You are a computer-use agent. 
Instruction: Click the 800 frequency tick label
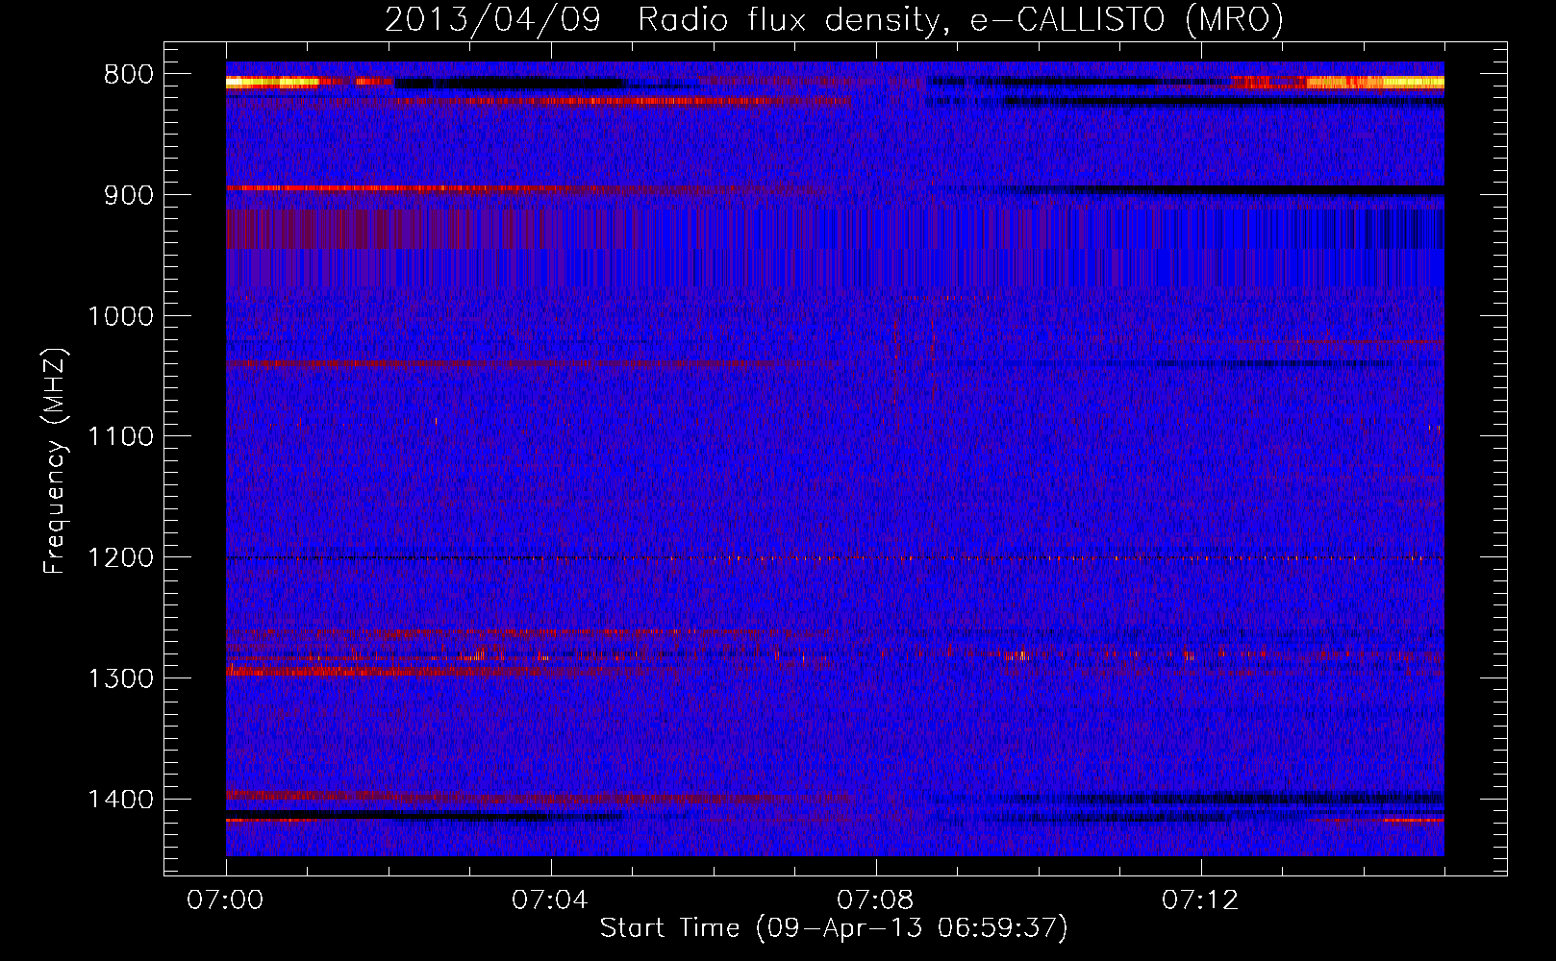click(129, 75)
